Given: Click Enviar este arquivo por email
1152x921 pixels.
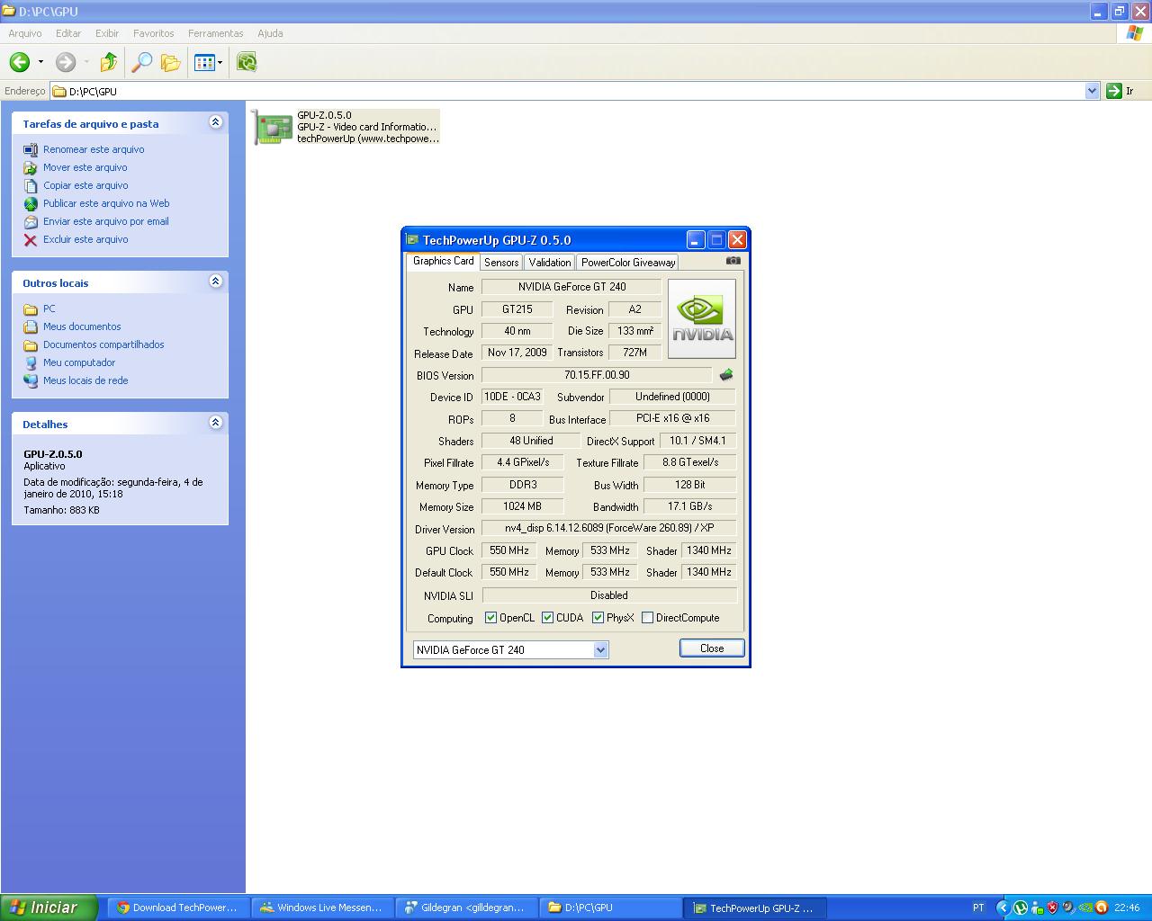Looking at the screenshot, I should [x=106, y=221].
